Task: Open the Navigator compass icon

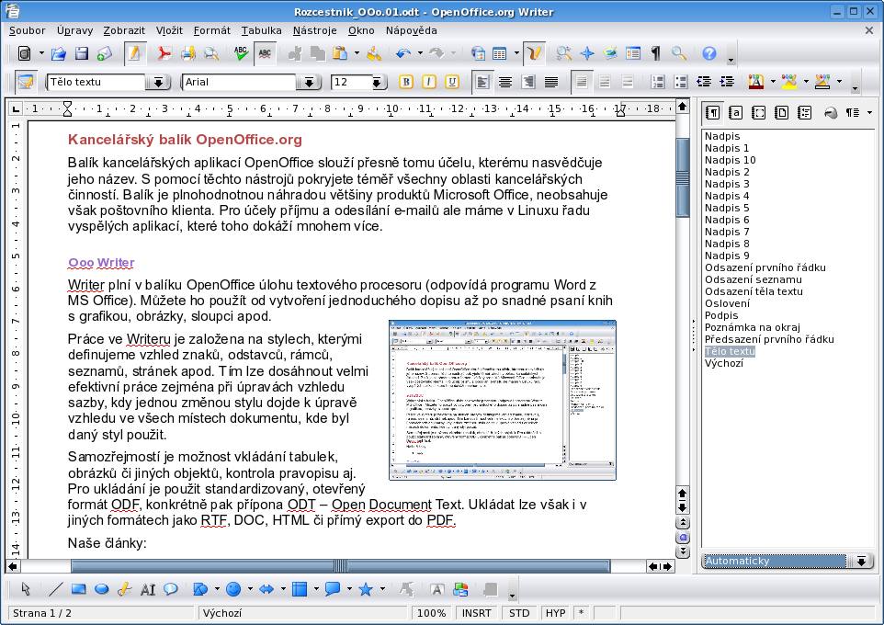Action: pyautogui.click(x=587, y=53)
